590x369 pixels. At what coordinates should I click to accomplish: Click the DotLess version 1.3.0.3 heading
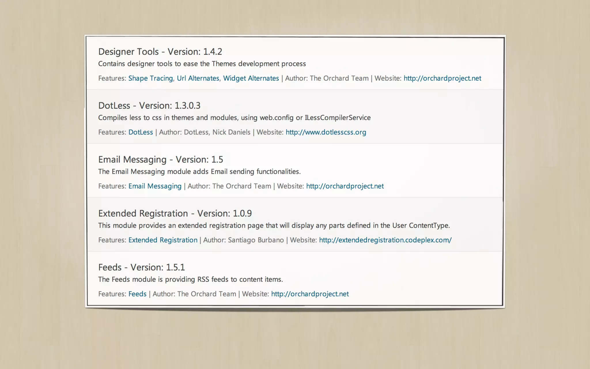pos(149,106)
